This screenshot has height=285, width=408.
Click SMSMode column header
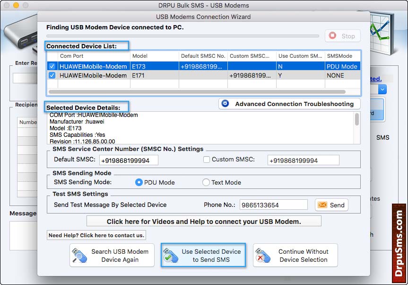342,56
